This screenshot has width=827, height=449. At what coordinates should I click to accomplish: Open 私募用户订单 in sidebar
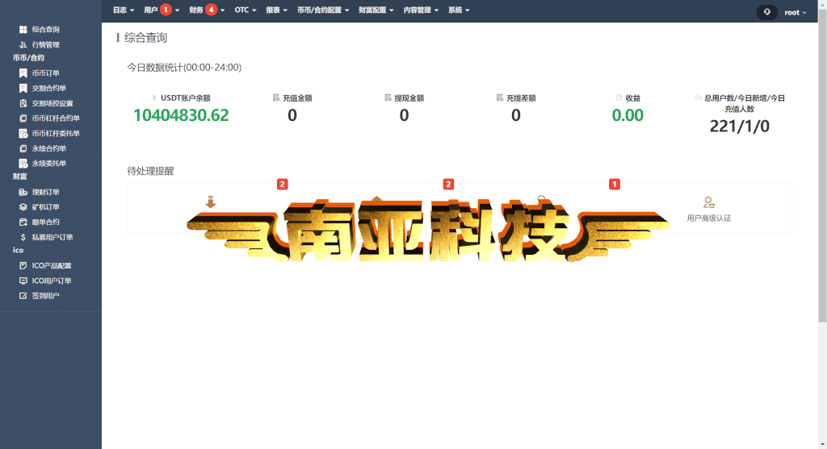[x=52, y=237]
